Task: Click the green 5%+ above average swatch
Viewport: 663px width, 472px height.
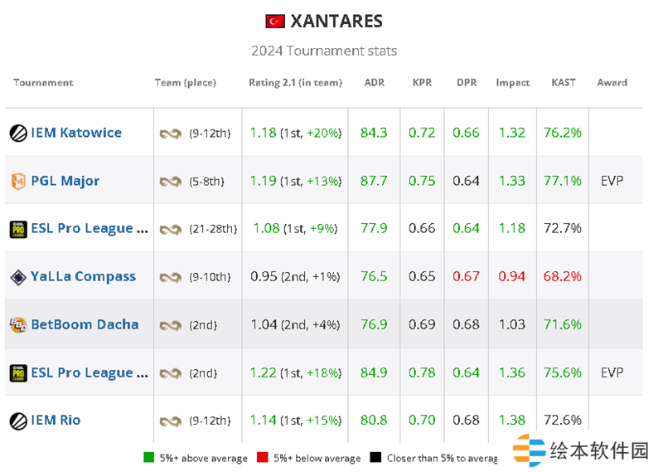Action: click(x=148, y=458)
